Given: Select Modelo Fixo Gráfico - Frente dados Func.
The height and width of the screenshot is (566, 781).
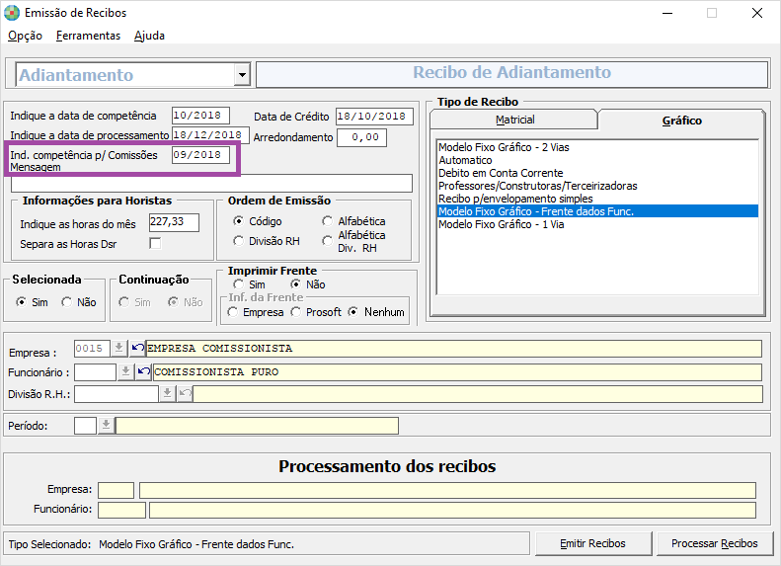Looking at the screenshot, I should [x=597, y=211].
